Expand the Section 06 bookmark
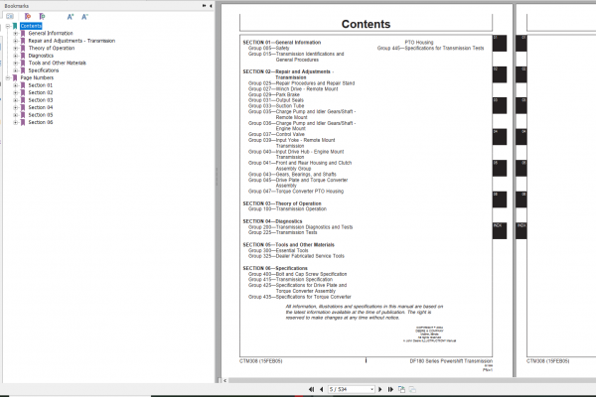596x397 pixels. [x=16, y=122]
